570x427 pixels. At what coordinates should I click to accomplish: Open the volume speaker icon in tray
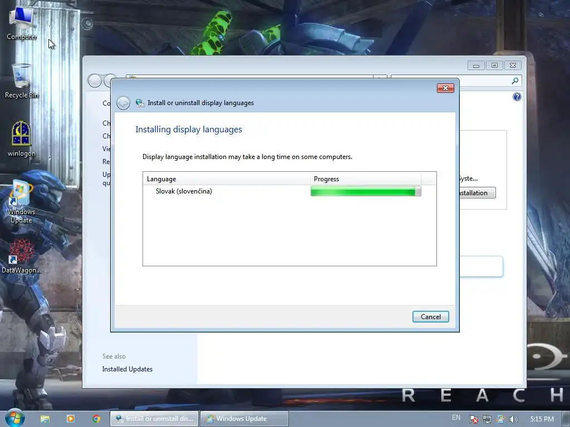click(513, 419)
